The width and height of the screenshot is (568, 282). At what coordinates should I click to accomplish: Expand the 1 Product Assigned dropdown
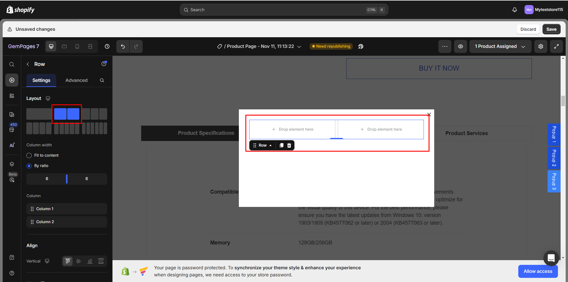pyautogui.click(x=500, y=46)
